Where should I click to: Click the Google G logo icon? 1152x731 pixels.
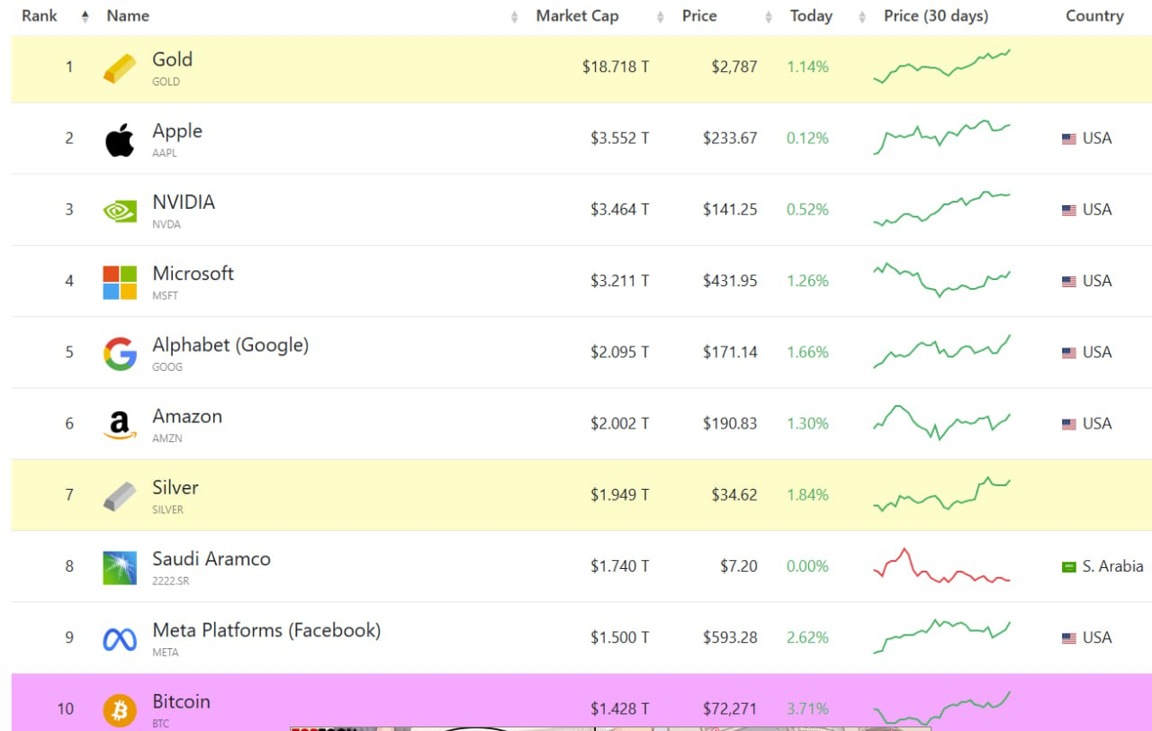click(120, 354)
